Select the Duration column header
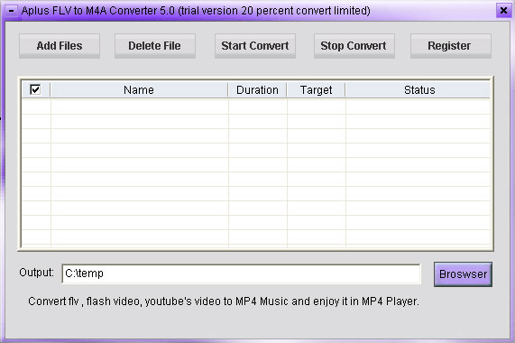Screen dimensions: 515x343 pos(257,89)
